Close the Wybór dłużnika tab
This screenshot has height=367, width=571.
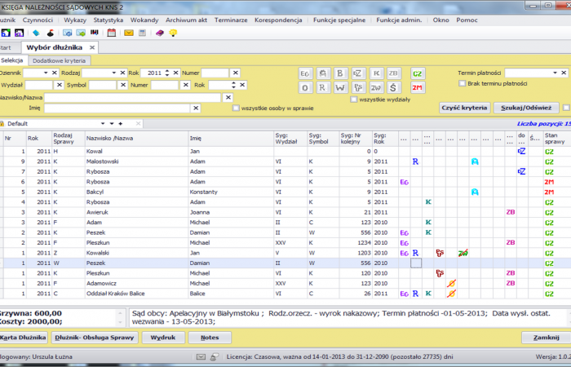(x=92, y=47)
